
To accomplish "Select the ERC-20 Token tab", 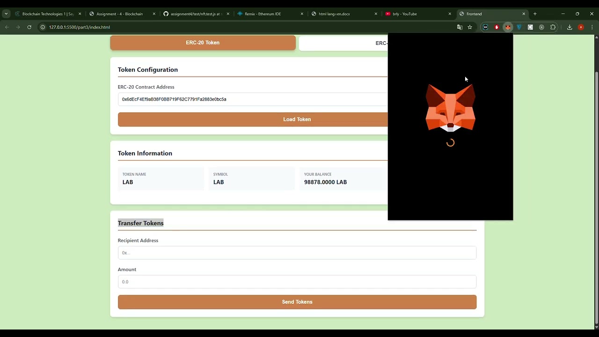I will [203, 43].
